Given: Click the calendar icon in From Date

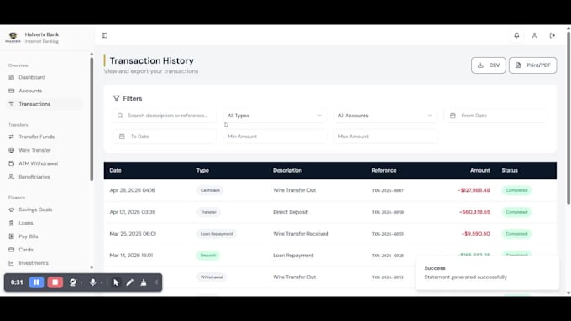Looking at the screenshot, I should [x=453, y=116].
